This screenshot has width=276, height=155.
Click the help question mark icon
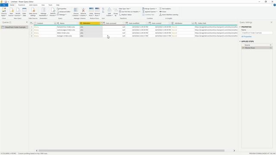click(274, 5)
